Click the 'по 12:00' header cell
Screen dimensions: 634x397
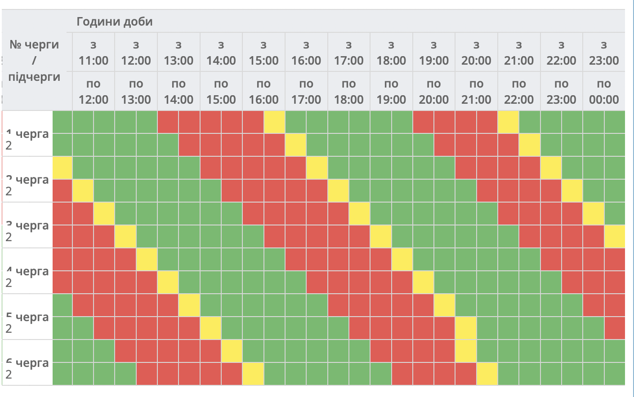(93, 92)
